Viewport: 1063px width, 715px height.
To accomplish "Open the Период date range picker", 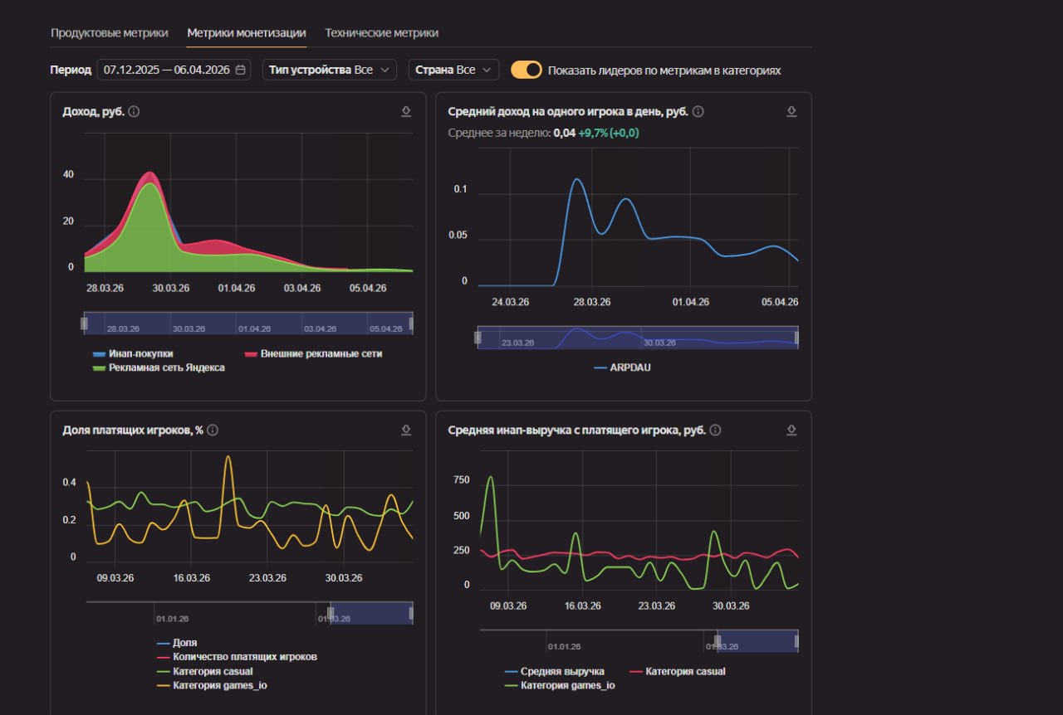I will coord(174,70).
